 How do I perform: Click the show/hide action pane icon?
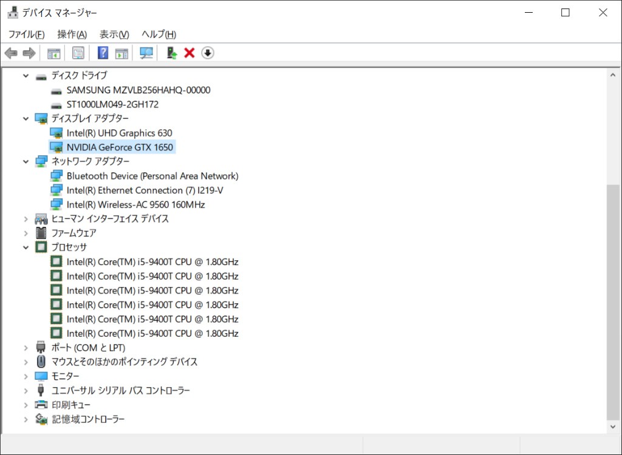(x=121, y=53)
